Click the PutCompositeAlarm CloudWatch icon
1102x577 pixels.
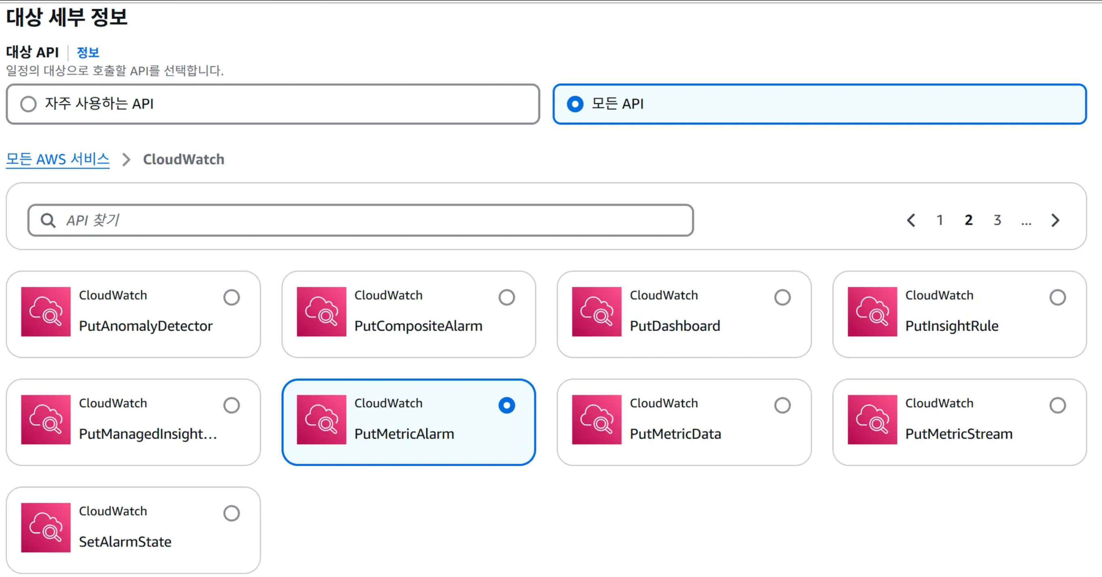coord(321,312)
